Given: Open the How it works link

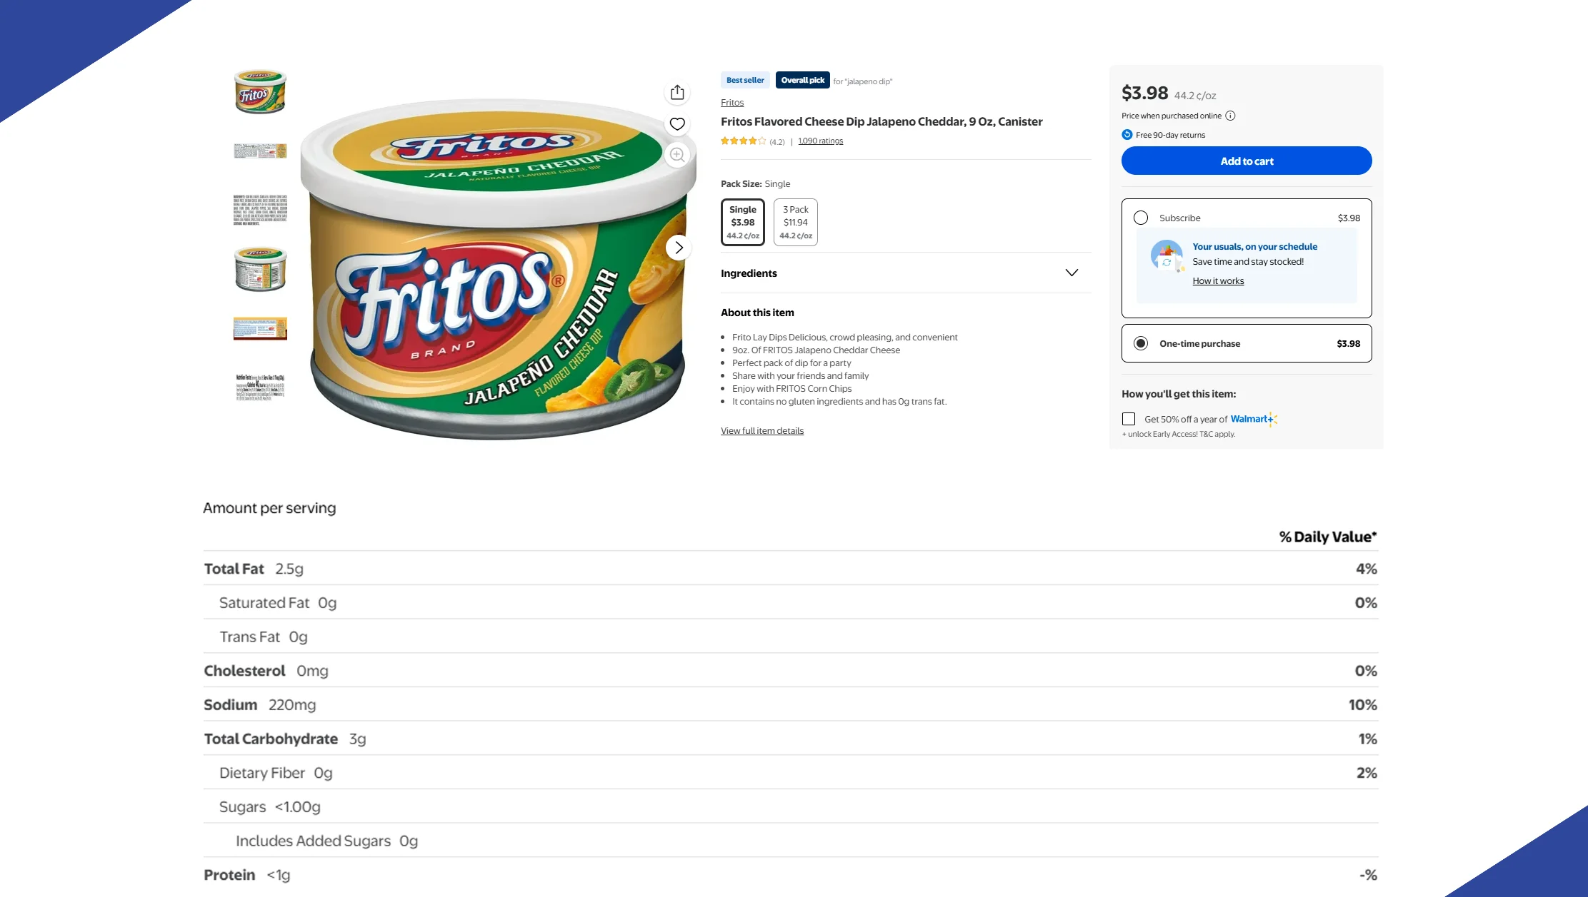Looking at the screenshot, I should click(x=1218, y=281).
